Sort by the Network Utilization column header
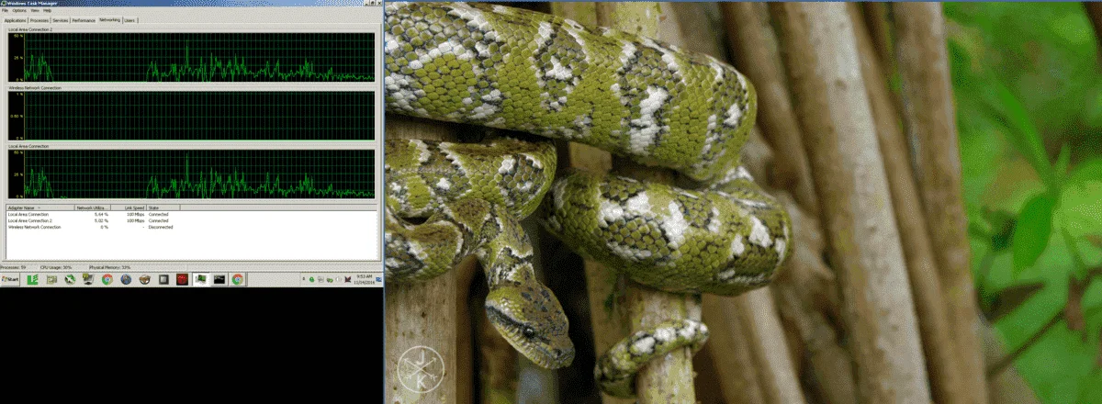Screen dimensions: 1102x404 tap(93, 208)
